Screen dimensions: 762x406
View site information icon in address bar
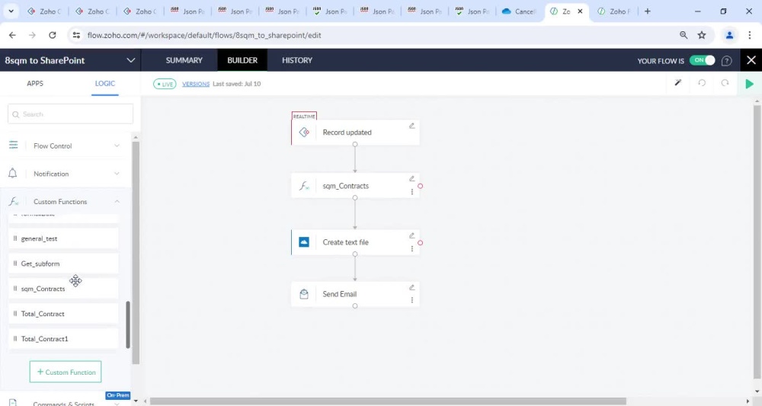pos(76,35)
